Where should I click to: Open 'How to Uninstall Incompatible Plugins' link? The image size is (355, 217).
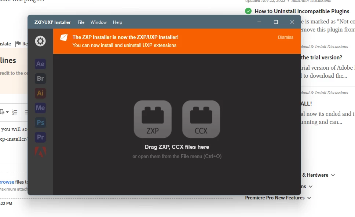coord(302,11)
